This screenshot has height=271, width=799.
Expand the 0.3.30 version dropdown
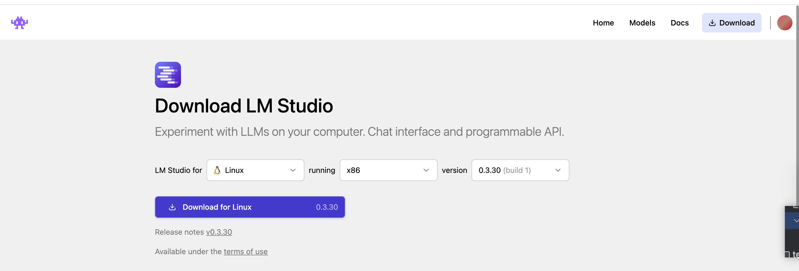click(520, 170)
